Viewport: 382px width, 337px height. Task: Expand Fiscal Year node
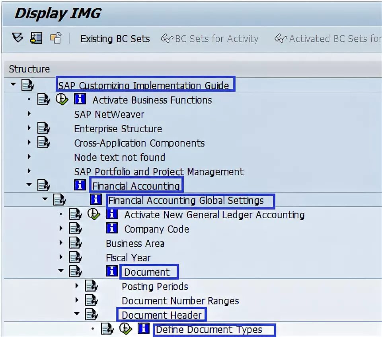point(61,257)
